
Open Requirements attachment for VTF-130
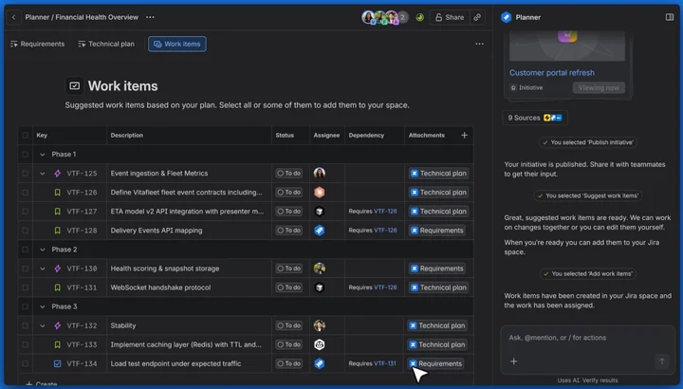coord(437,269)
